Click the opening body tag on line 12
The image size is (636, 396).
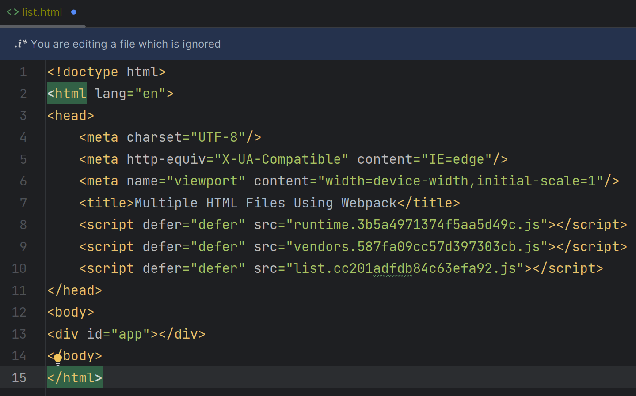click(x=71, y=312)
